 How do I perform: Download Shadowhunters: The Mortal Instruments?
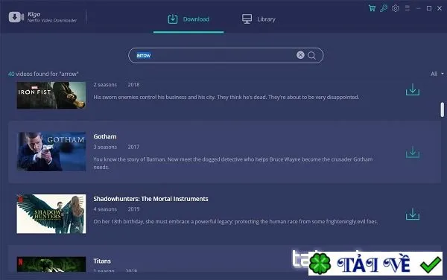(x=413, y=214)
